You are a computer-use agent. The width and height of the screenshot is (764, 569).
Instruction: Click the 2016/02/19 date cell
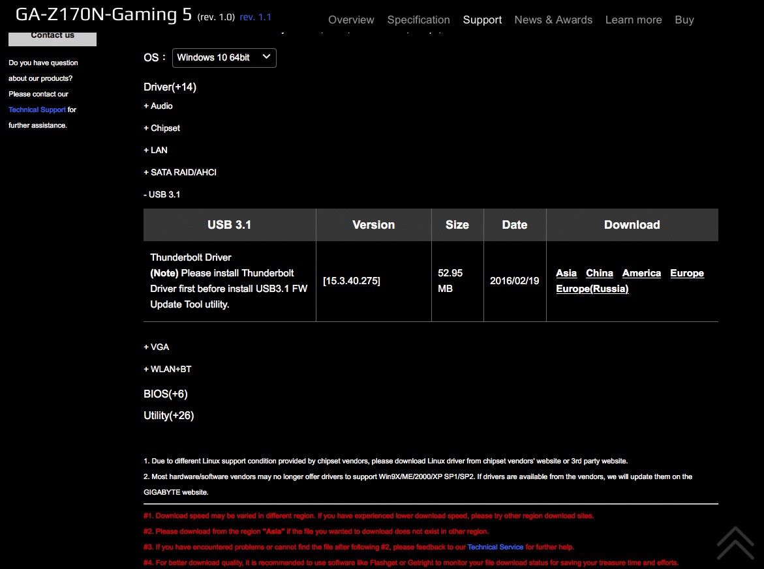coord(515,282)
